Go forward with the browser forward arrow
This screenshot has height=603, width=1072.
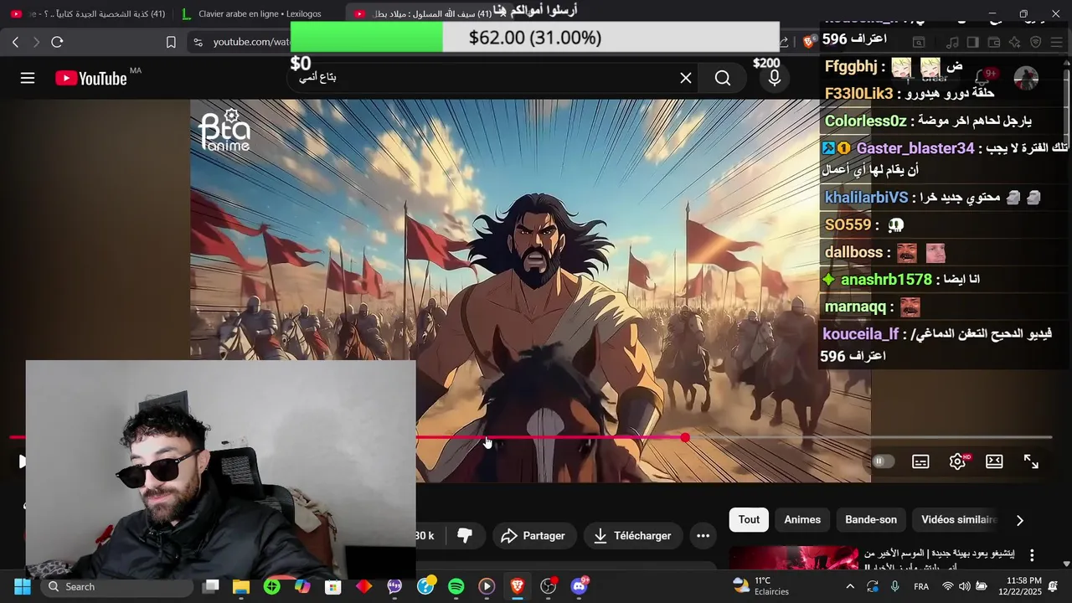36,42
